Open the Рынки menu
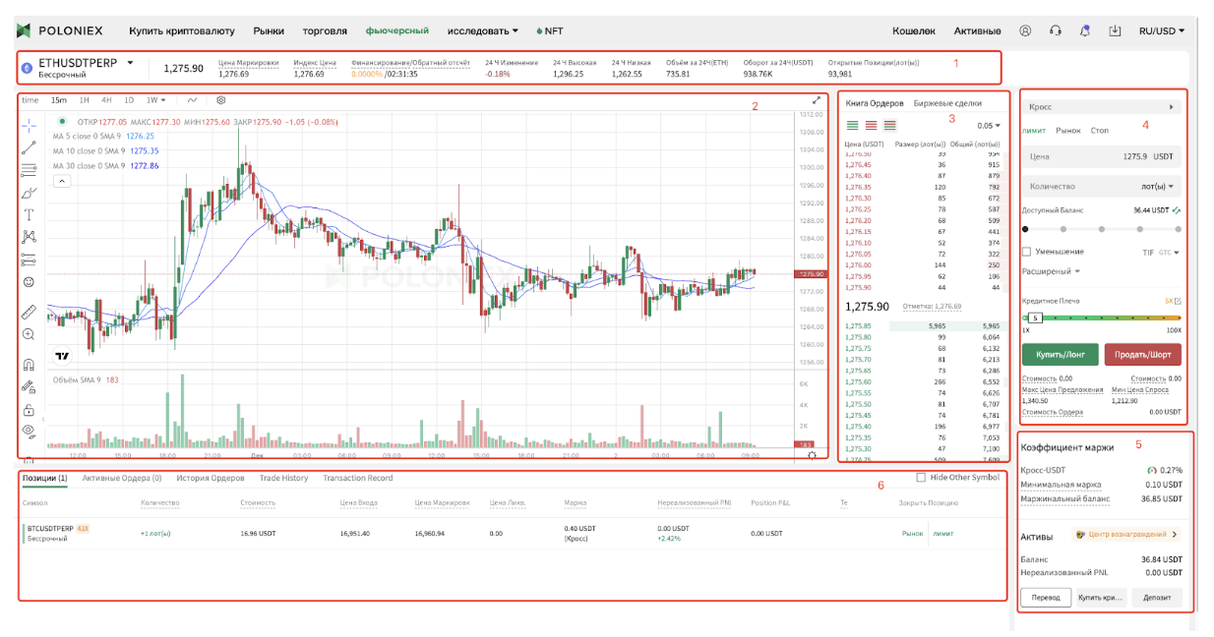The height and width of the screenshot is (637, 1214). coord(269,30)
